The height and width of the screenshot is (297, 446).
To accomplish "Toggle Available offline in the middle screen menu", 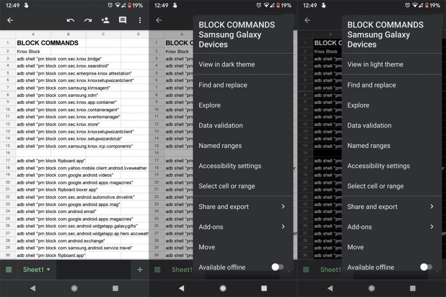I will (x=277, y=267).
